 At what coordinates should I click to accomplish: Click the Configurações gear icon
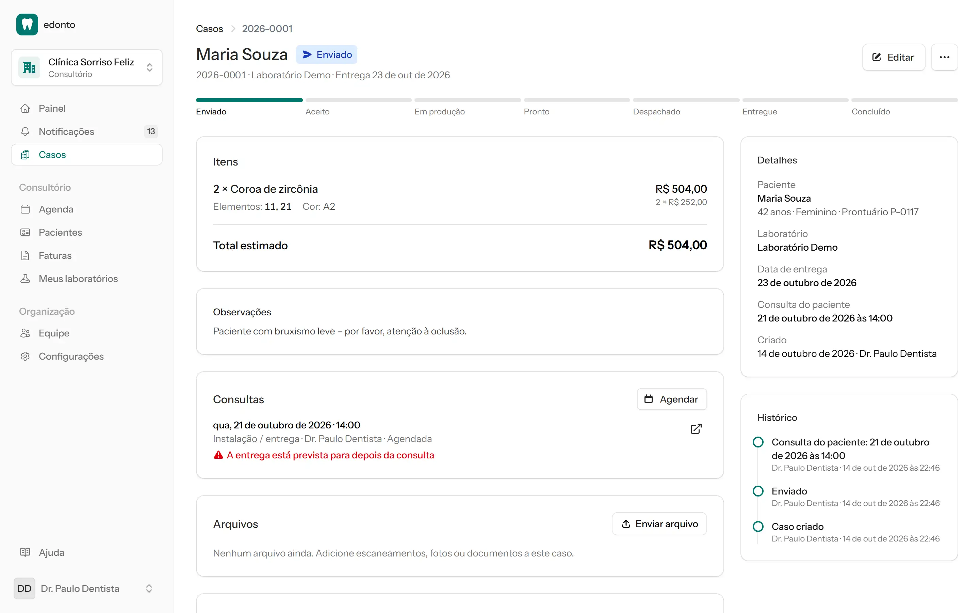tap(25, 356)
